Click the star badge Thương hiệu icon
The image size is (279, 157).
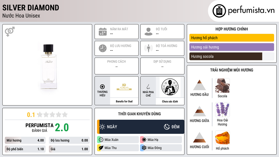click(102, 87)
